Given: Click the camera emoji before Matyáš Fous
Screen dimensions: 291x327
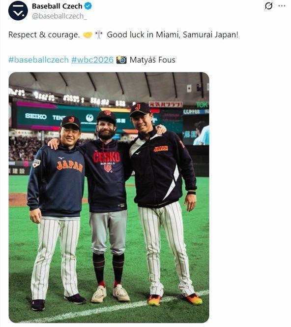Looking at the screenshot, I should coord(121,60).
